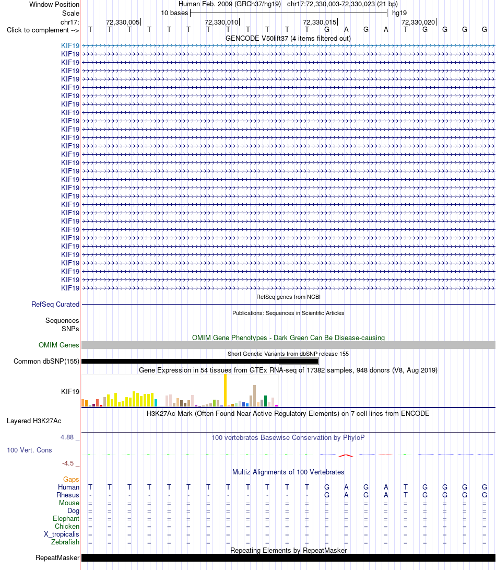Viewport: 496px width, 570px height.
Task: Open the 'RefSeq Curated' track label
Action: click(55, 304)
